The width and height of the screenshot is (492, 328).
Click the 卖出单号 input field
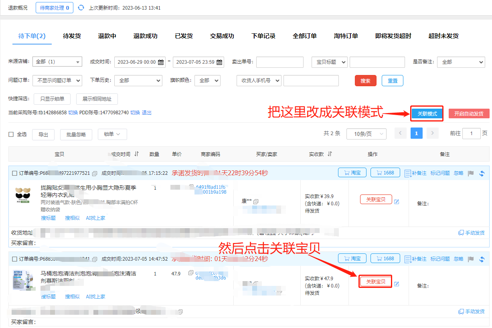pyautogui.click(x=279, y=62)
